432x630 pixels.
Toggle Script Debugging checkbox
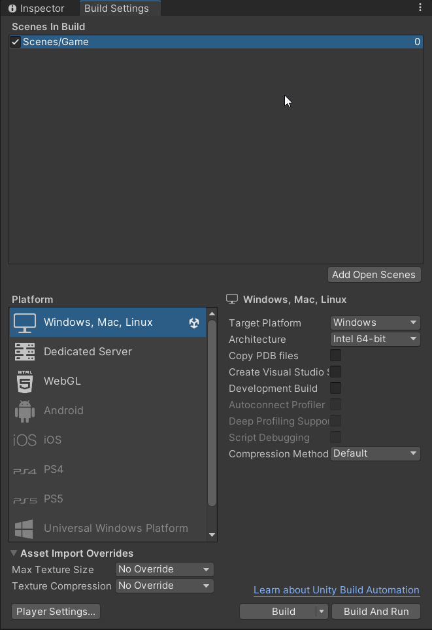tap(335, 437)
